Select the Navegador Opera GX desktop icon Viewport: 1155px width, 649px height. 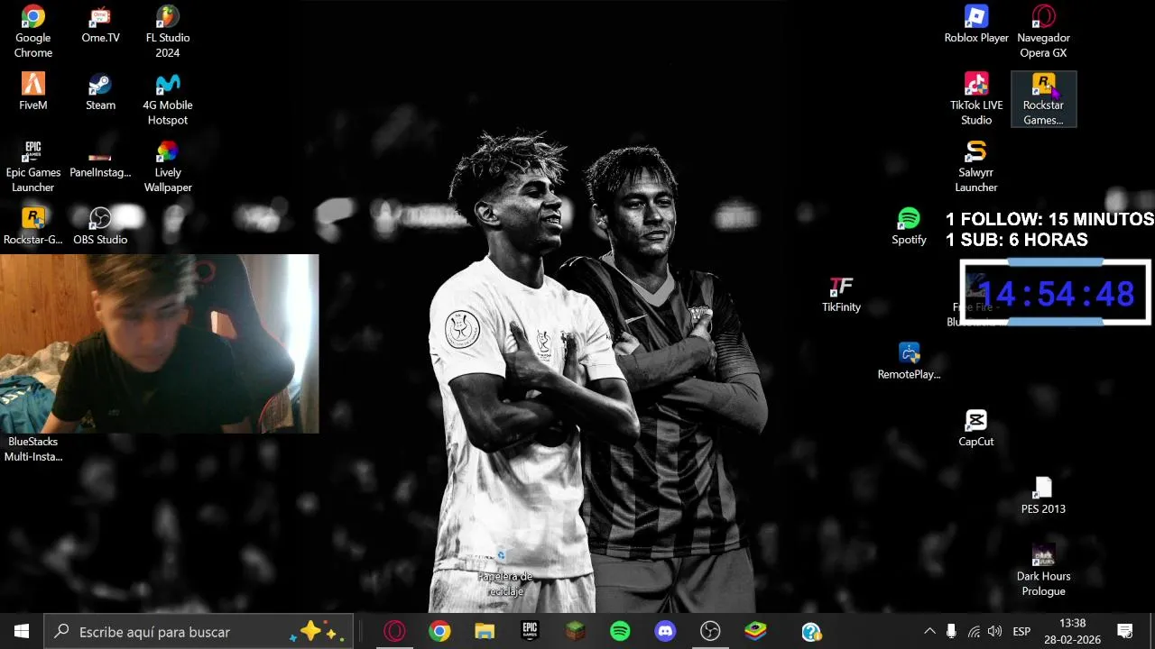click(1044, 31)
